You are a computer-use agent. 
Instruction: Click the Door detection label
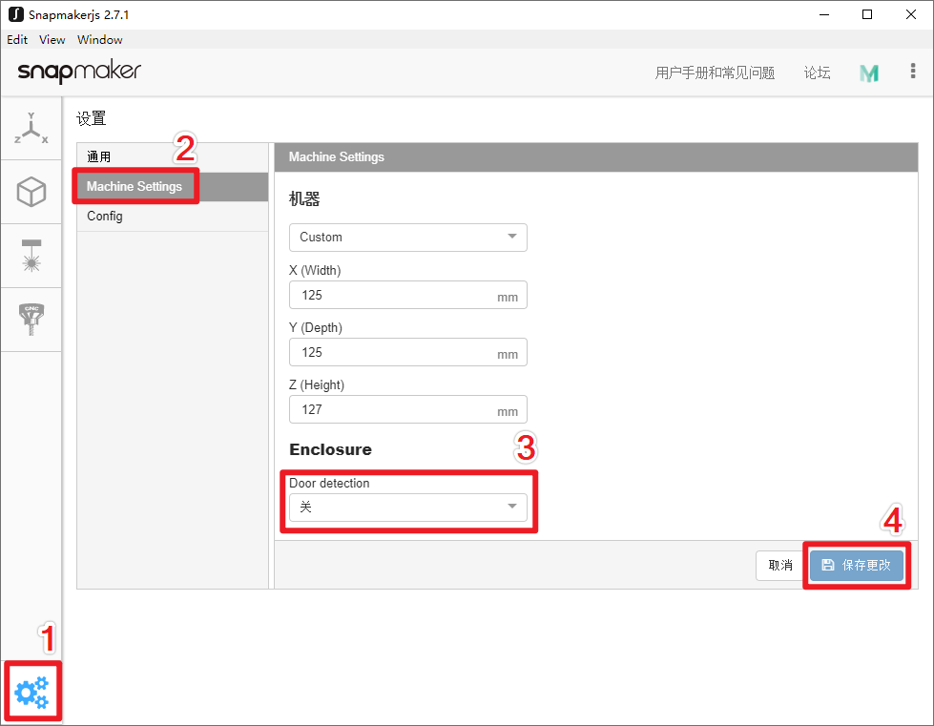pyautogui.click(x=329, y=483)
